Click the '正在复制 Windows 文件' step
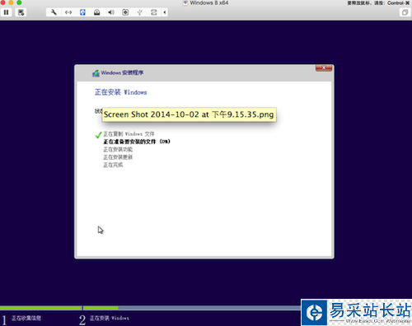412x326 pixels. click(x=129, y=134)
